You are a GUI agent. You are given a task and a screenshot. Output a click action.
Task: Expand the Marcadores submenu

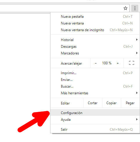[95, 53]
